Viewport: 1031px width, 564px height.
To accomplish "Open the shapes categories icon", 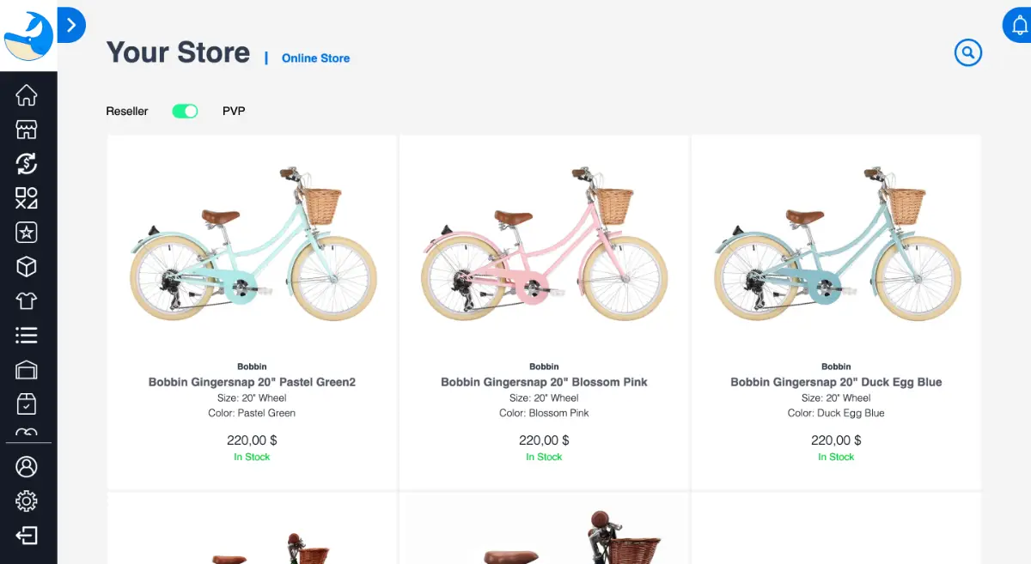I will coord(27,198).
